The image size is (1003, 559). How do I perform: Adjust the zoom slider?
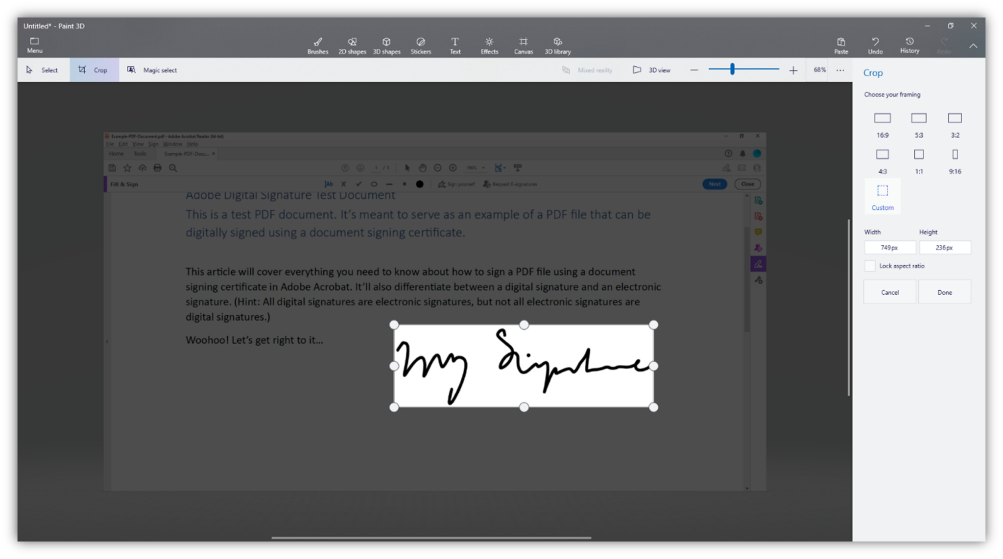click(x=732, y=69)
